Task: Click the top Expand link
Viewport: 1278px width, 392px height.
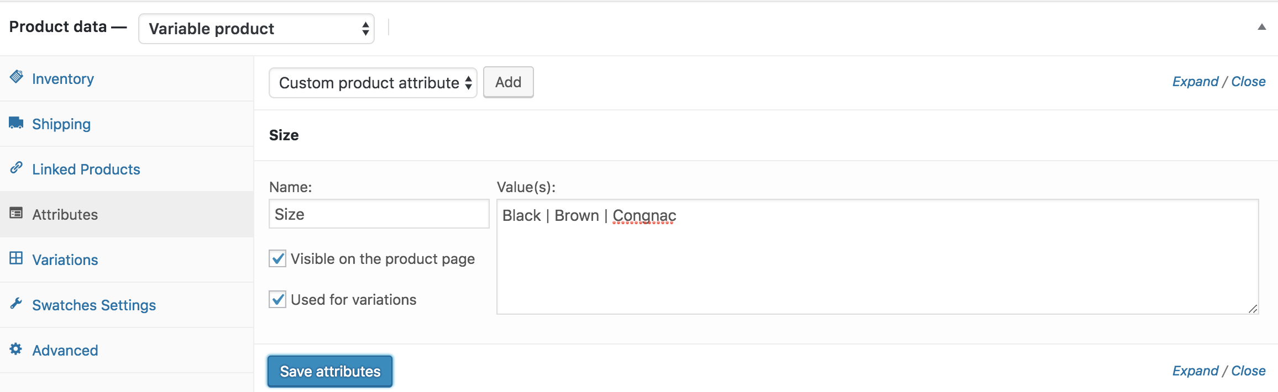Action: [x=1195, y=82]
